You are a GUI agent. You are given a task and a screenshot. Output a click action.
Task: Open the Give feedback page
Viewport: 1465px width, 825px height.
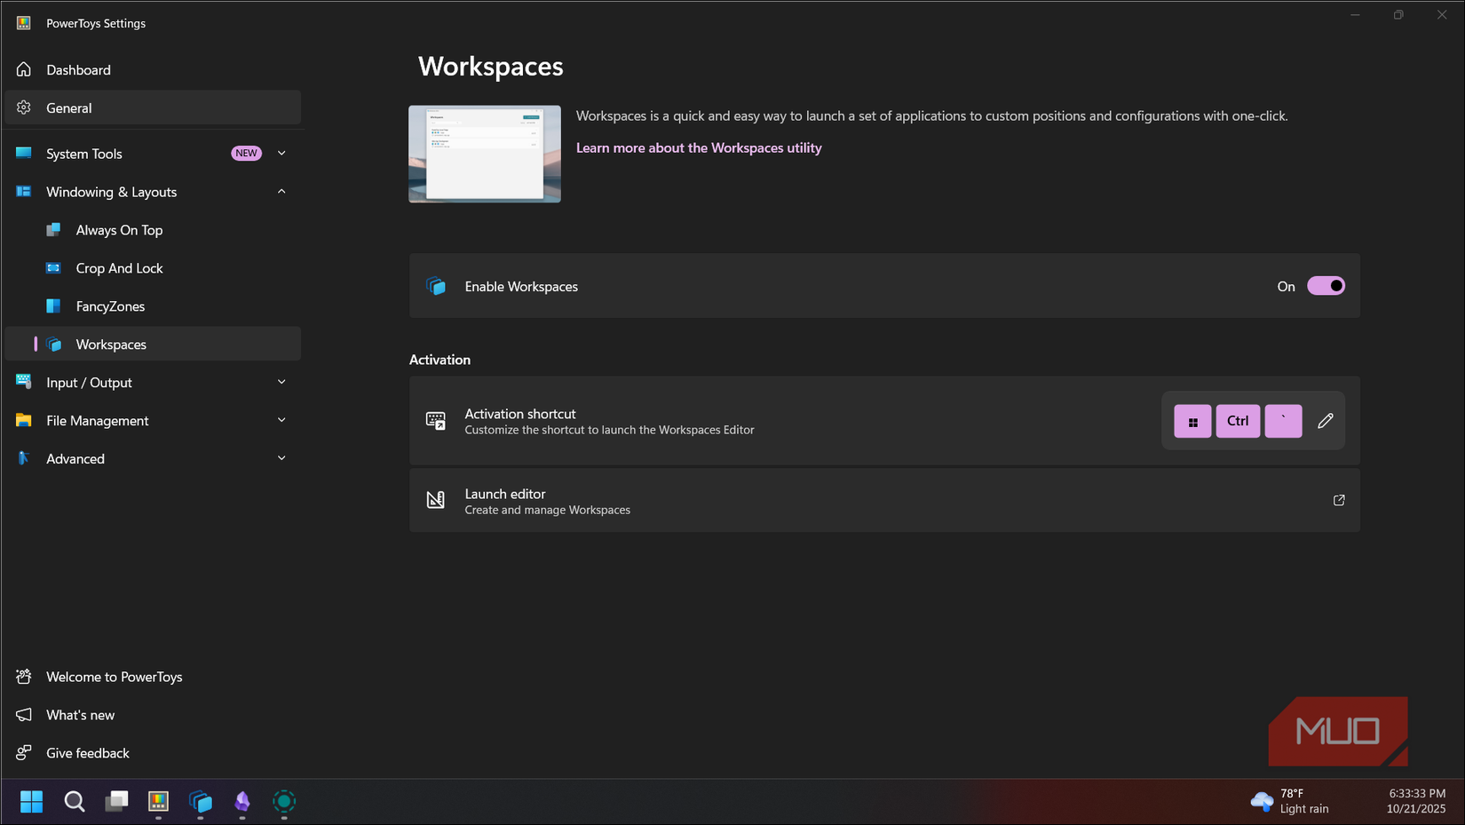(x=88, y=752)
